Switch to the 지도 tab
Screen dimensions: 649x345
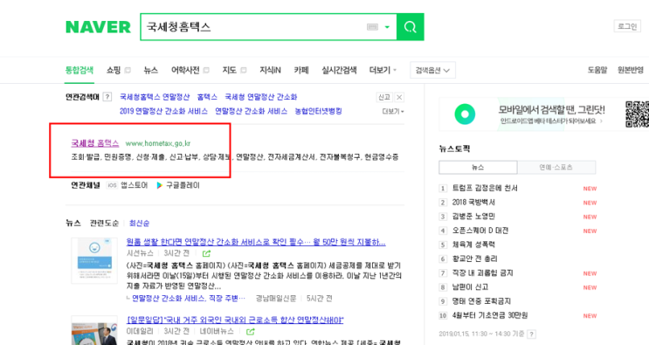[x=229, y=70]
